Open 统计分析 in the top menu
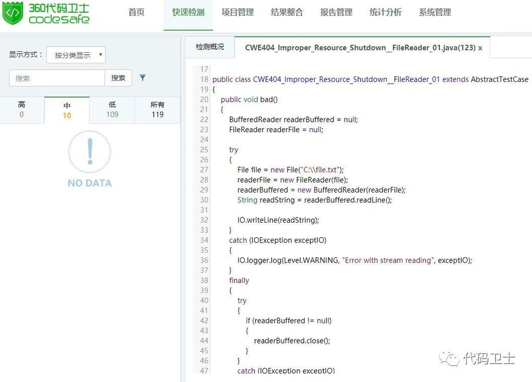532x382 pixels. coord(385,12)
